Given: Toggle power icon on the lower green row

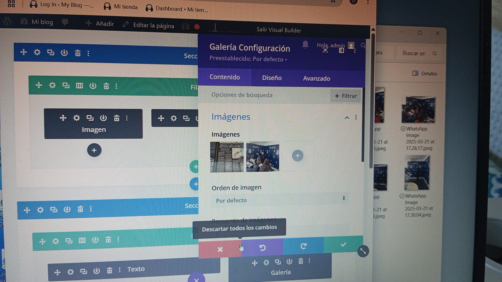Looking at the screenshot, I should pos(95,240).
